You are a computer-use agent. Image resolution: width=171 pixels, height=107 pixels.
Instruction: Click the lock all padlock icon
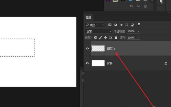click(x=116, y=38)
